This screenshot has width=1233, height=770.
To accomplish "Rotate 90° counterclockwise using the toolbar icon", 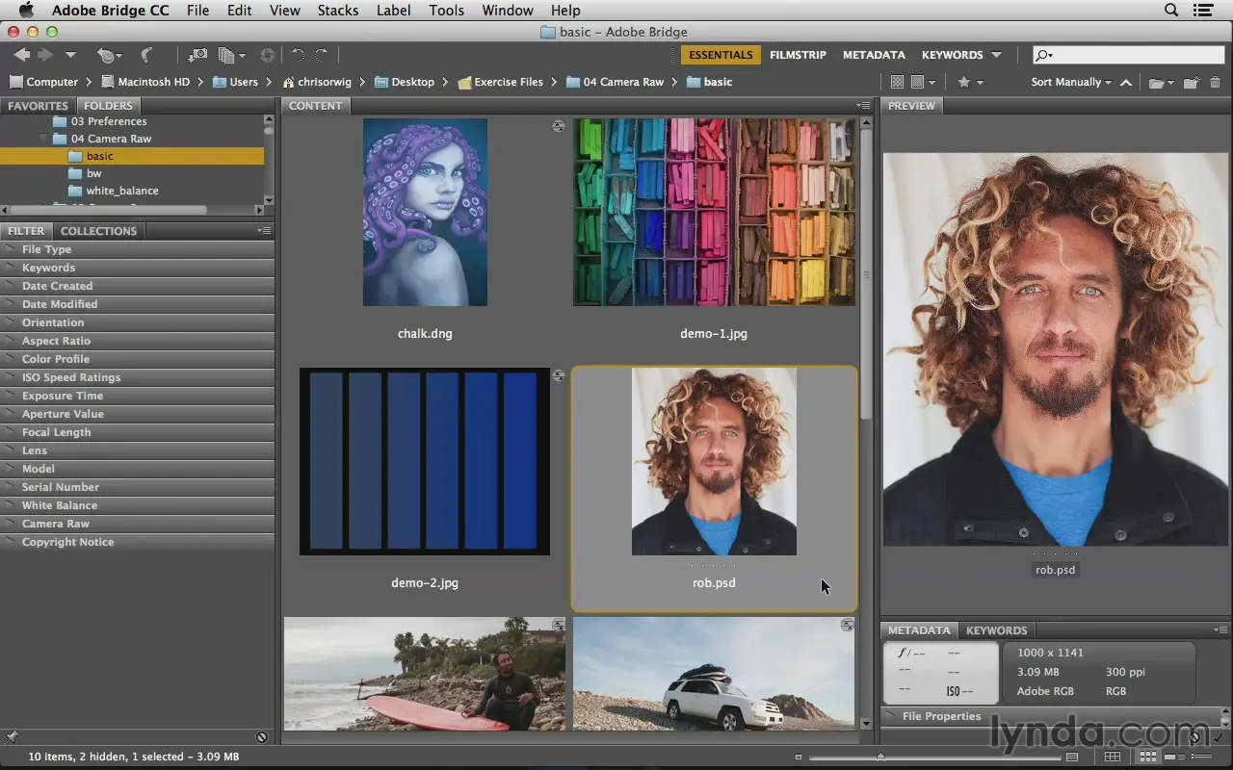I will click(x=298, y=56).
